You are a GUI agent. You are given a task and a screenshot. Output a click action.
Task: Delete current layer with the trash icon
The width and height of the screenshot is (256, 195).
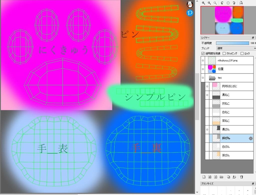click(x=241, y=177)
